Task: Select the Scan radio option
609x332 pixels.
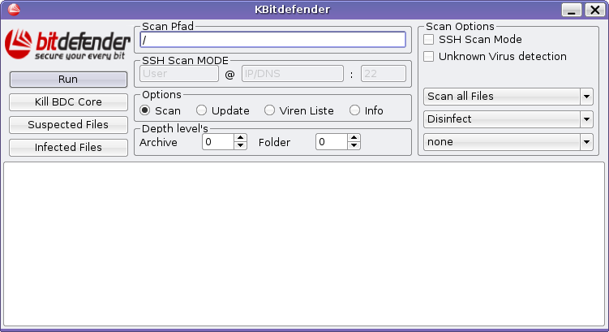Action: coord(145,110)
